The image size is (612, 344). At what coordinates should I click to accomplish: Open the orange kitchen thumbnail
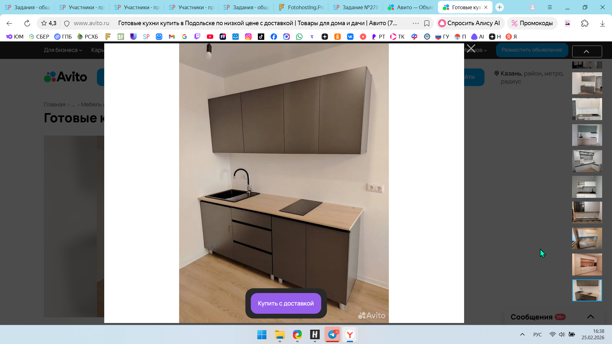tap(587, 264)
